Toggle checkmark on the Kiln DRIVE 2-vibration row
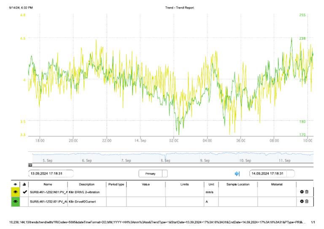 [24, 192]
